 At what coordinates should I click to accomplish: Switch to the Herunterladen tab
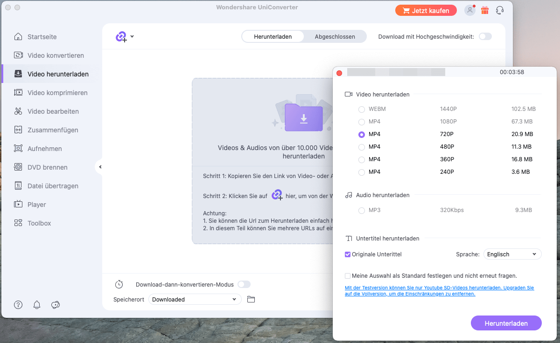tap(273, 37)
